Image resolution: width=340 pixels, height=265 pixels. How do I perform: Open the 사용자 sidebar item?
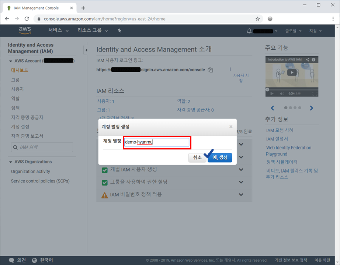tap(18, 89)
